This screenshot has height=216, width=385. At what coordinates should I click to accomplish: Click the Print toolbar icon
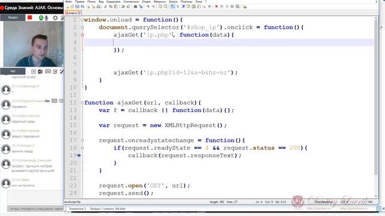99,7
